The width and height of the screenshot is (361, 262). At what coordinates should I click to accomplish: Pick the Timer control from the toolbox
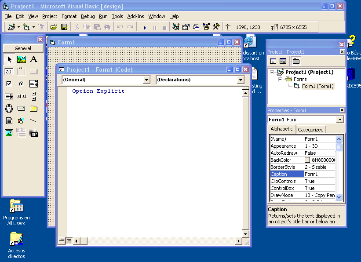pyautogui.click(x=8, y=108)
